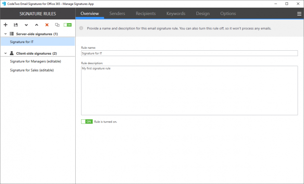Image resolution: width=304 pixels, height=184 pixels.
Task: Open the hamburger menu icon
Action: [x=299, y=14]
